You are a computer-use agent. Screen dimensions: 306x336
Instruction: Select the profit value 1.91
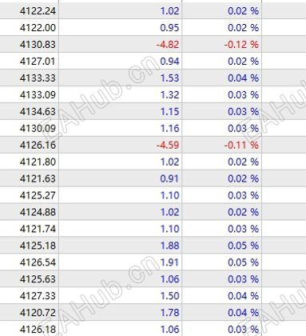point(169,262)
